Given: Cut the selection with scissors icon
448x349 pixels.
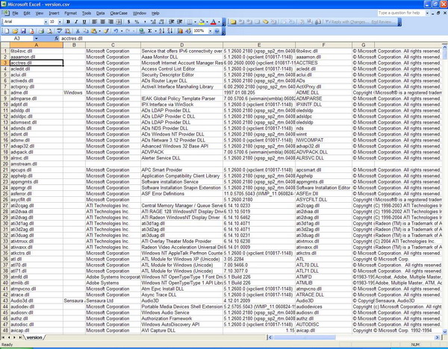Looking at the screenshot, I should pyautogui.click(x=78, y=31).
